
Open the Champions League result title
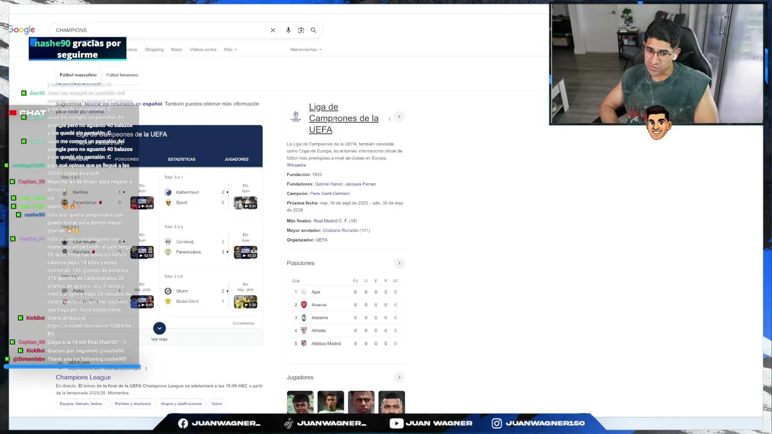point(83,377)
